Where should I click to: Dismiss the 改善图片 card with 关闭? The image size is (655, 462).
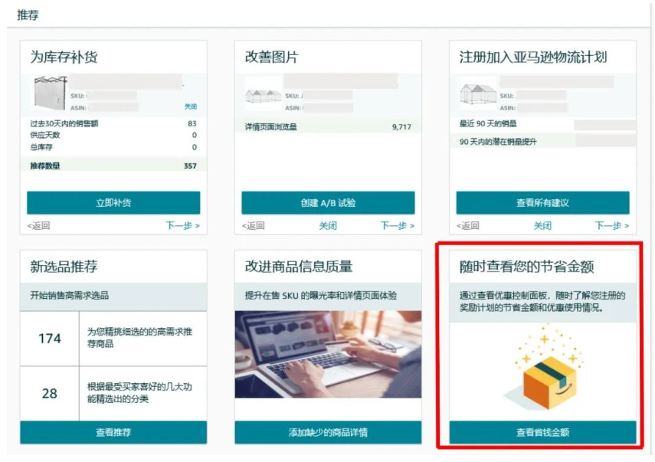(328, 225)
